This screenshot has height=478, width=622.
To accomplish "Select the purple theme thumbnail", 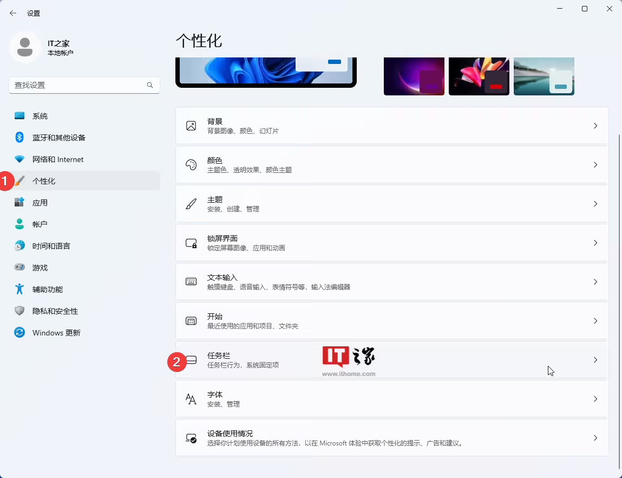I will 414,76.
